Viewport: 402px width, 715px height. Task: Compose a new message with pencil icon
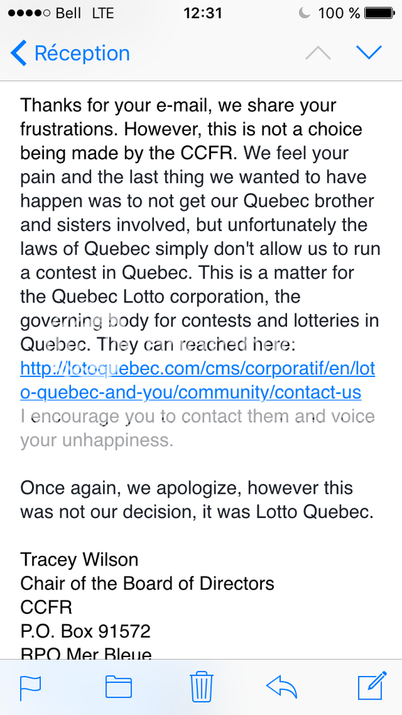373,686
